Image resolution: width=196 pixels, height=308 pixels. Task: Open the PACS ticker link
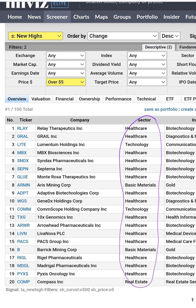pyautogui.click(x=23, y=242)
